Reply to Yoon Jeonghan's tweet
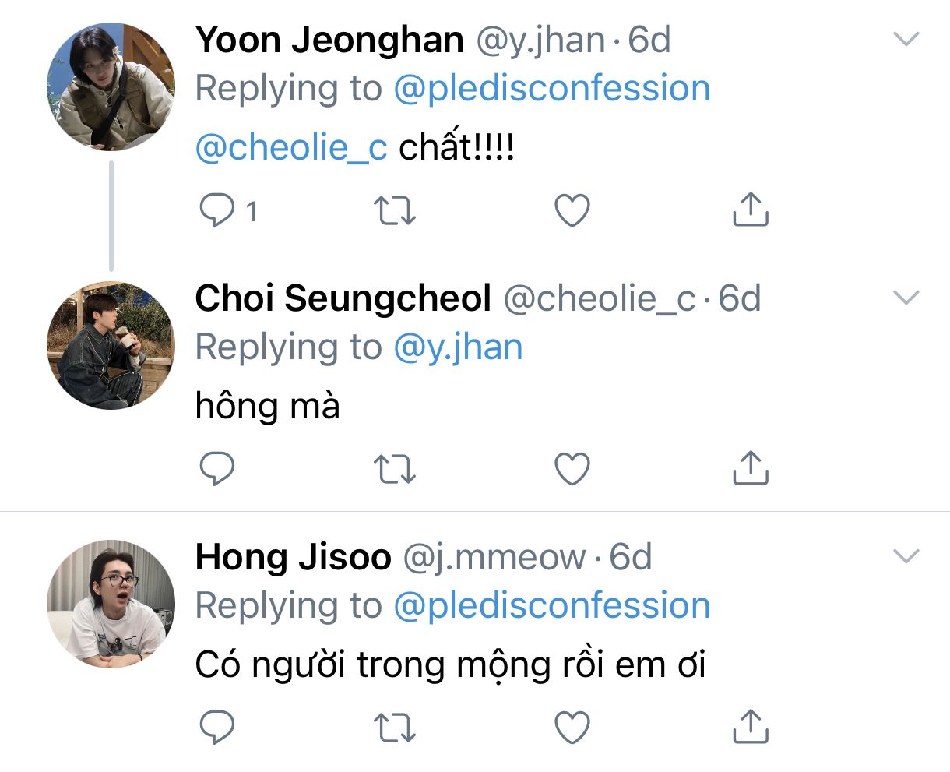The width and height of the screenshot is (950, 772). click(217, 210)
